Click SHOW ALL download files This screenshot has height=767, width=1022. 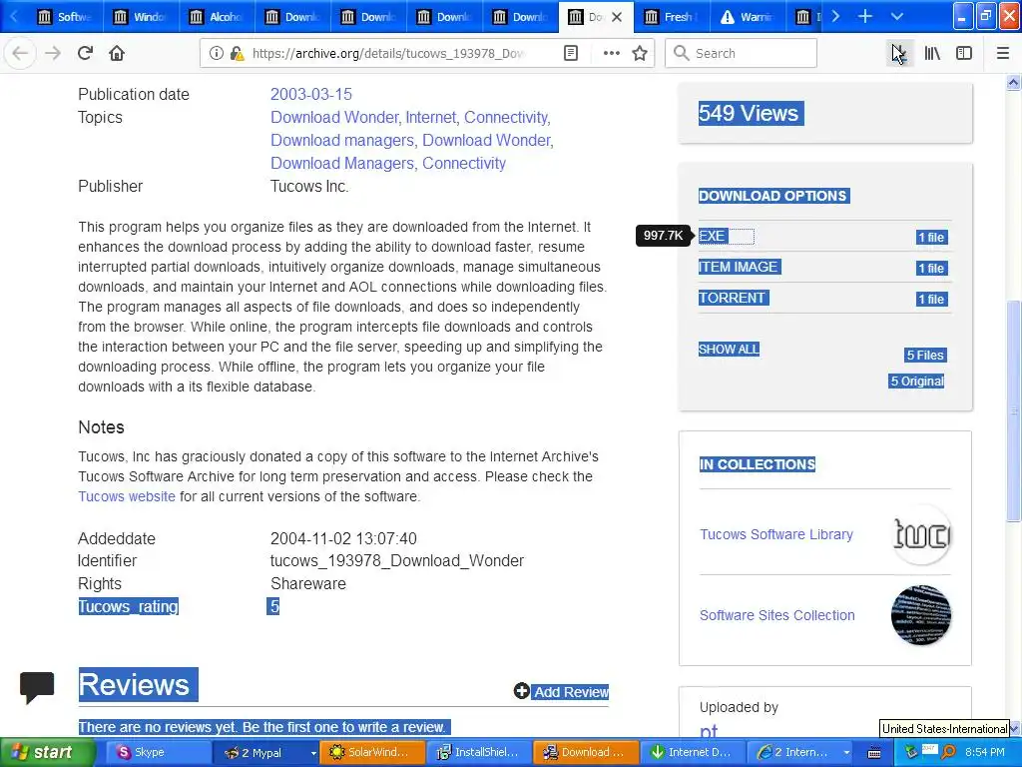point(728,349)
